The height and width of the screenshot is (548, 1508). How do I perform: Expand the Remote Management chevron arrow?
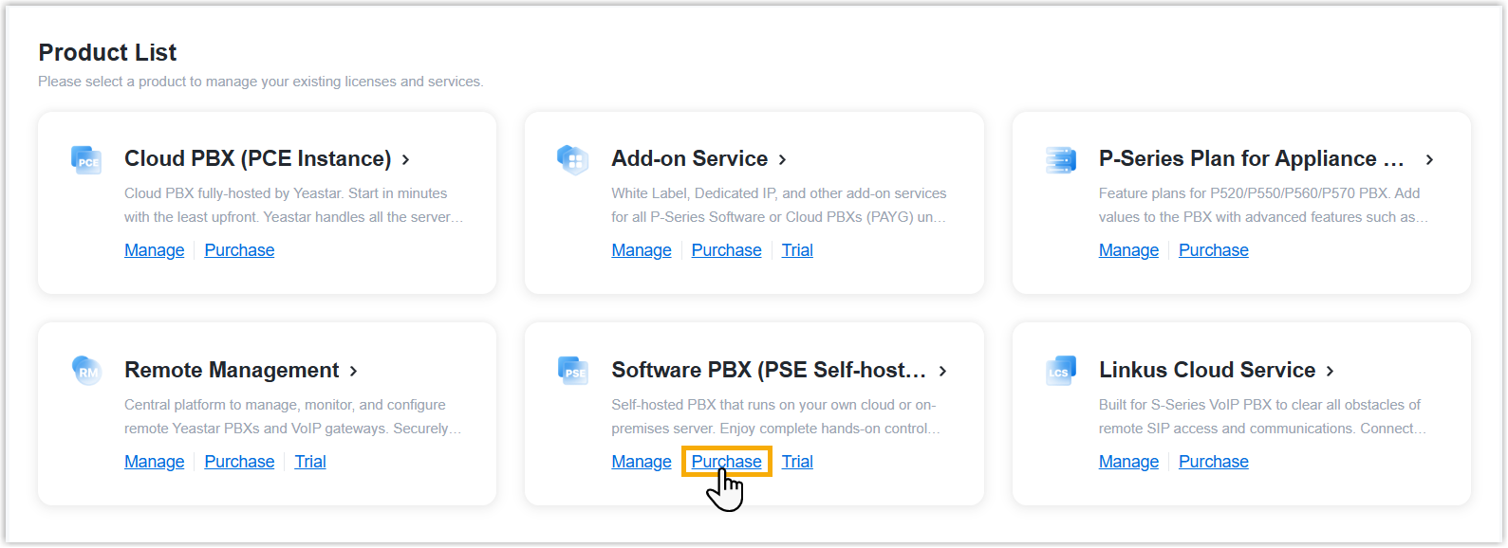click(x=354, y=371)
